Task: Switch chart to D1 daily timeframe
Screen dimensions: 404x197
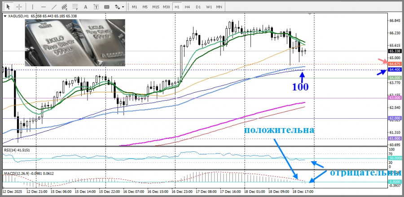Action: tap(198, 7)
